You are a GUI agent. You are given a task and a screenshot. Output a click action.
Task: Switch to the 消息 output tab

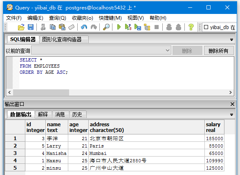click(x=60, y=114)
